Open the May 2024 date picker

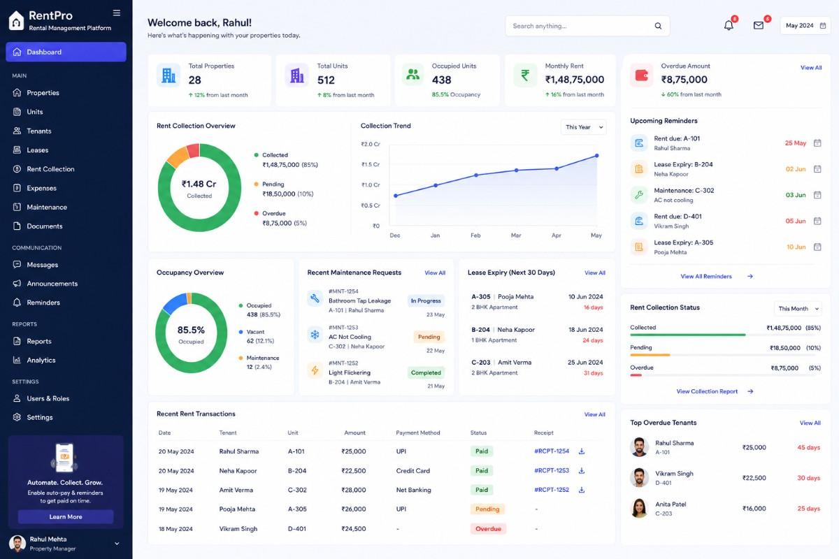[805, 26]
